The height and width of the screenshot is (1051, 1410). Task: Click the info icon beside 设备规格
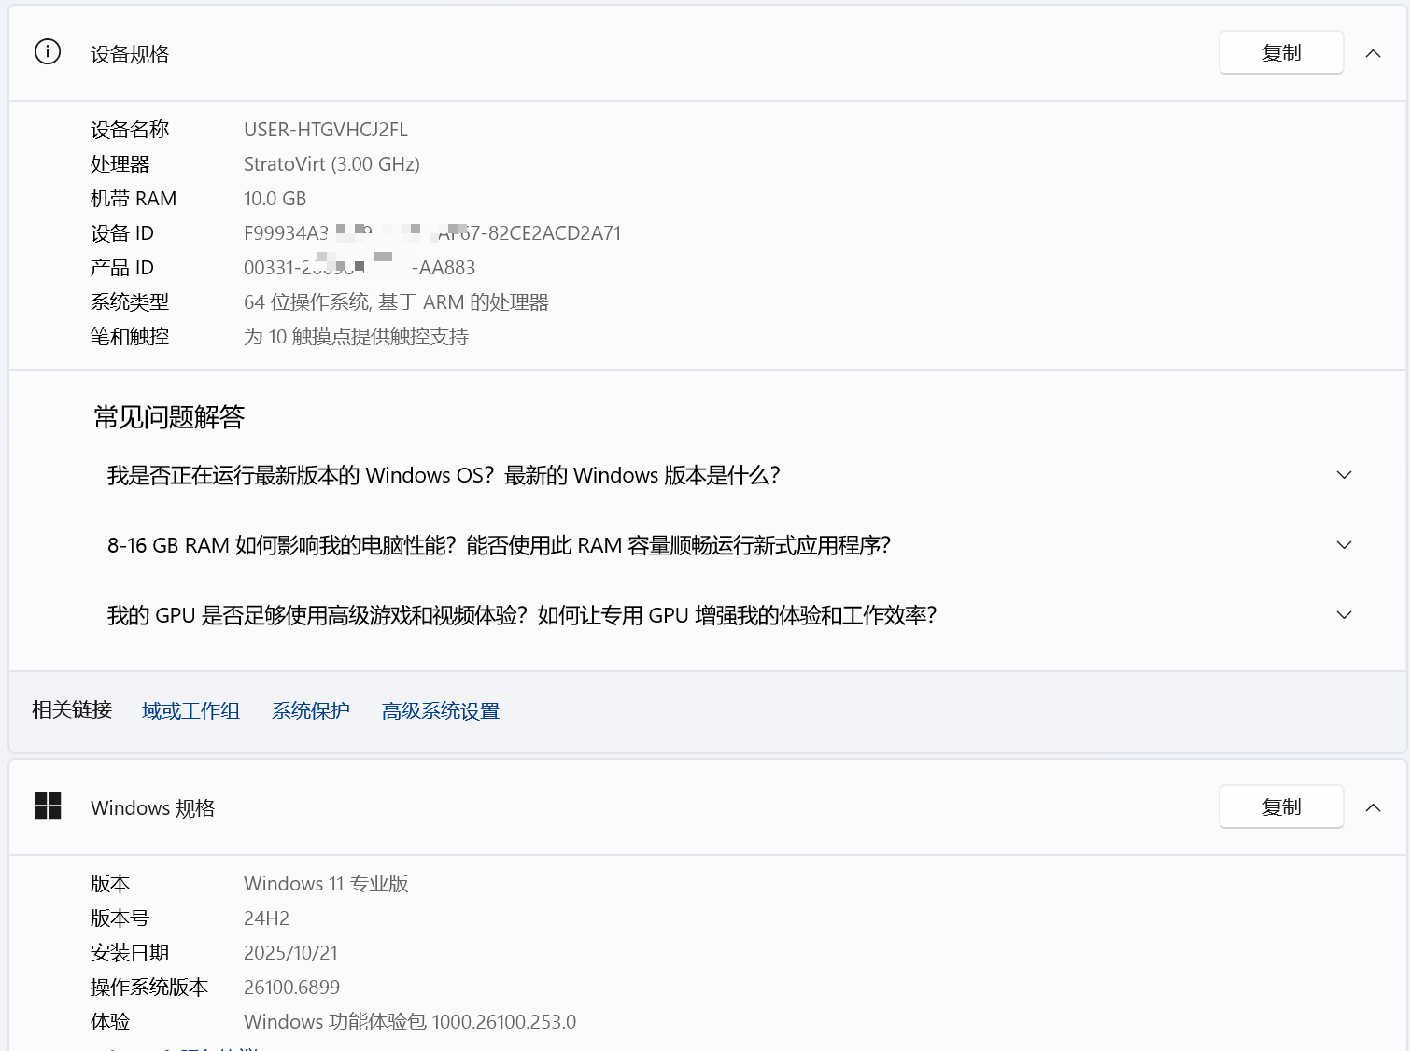click(x=48, y=52)
